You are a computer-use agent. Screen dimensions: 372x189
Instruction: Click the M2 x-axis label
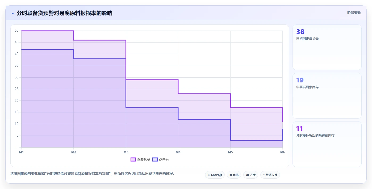coord(74,152)
